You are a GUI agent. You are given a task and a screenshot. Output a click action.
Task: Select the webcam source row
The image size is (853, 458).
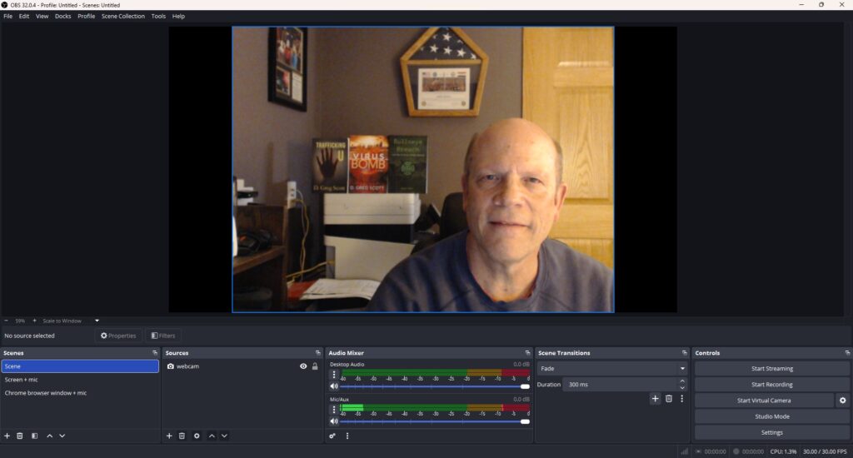(242, 366)
